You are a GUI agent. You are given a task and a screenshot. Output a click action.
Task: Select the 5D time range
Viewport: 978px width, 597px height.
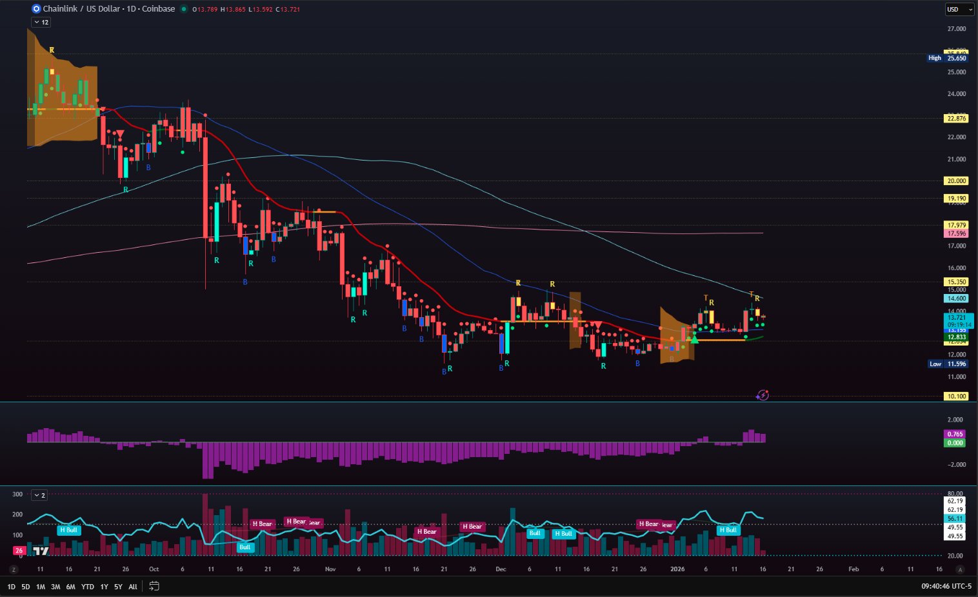(26, 587)
